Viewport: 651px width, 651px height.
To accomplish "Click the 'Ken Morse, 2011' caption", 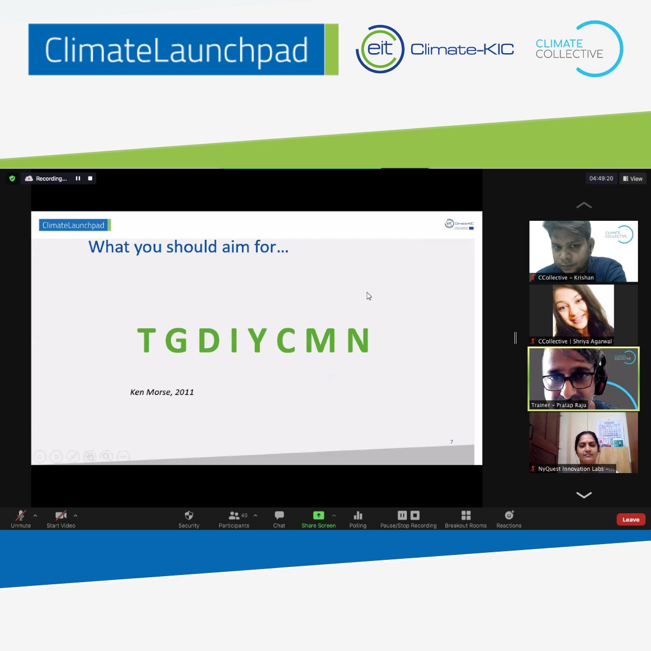I will 162,392.
